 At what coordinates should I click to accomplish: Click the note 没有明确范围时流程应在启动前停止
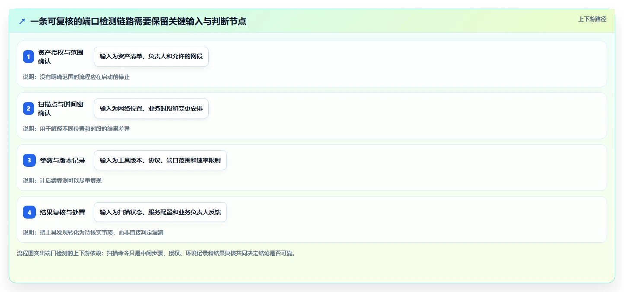[x=76, y=77]
